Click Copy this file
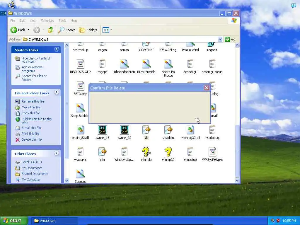 tap(31, 113)
